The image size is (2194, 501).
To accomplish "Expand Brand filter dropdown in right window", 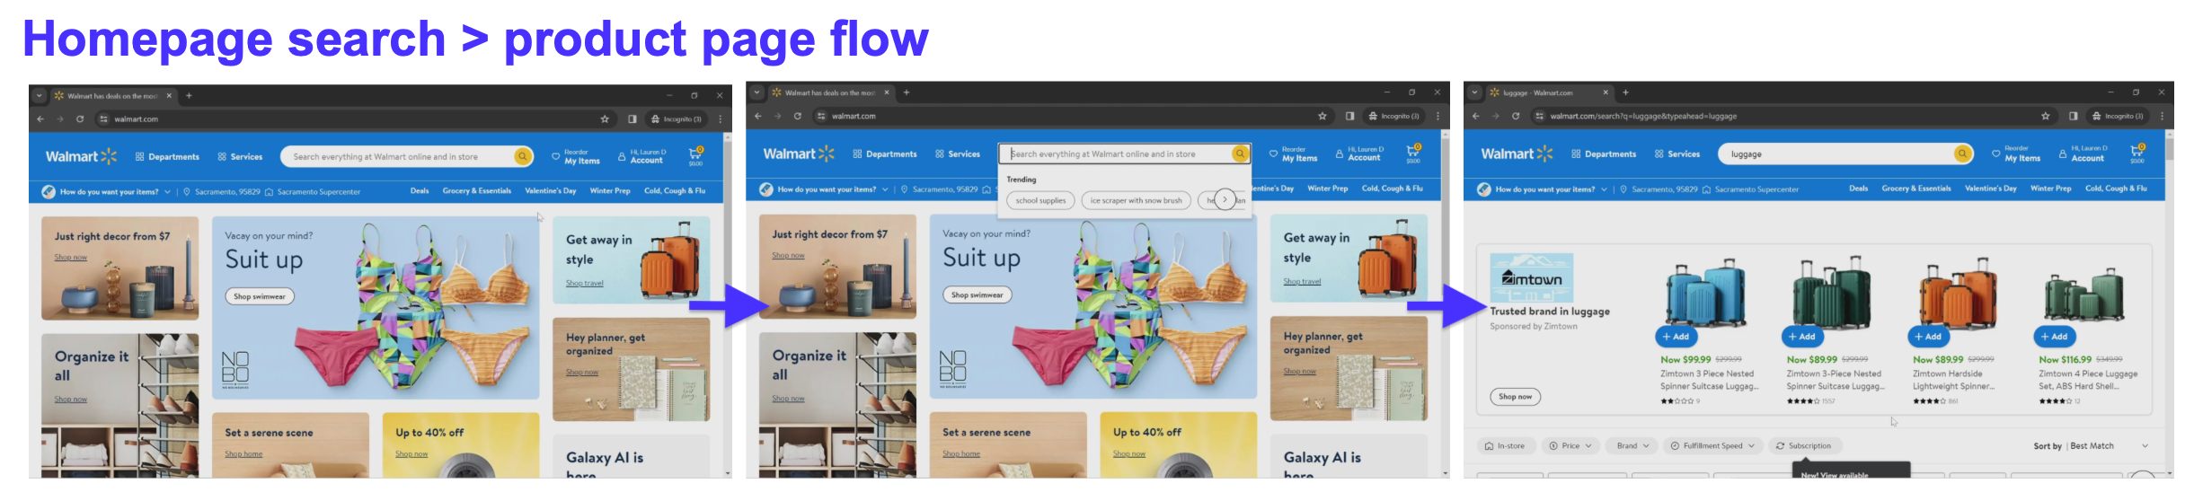I will (1633, 445).
